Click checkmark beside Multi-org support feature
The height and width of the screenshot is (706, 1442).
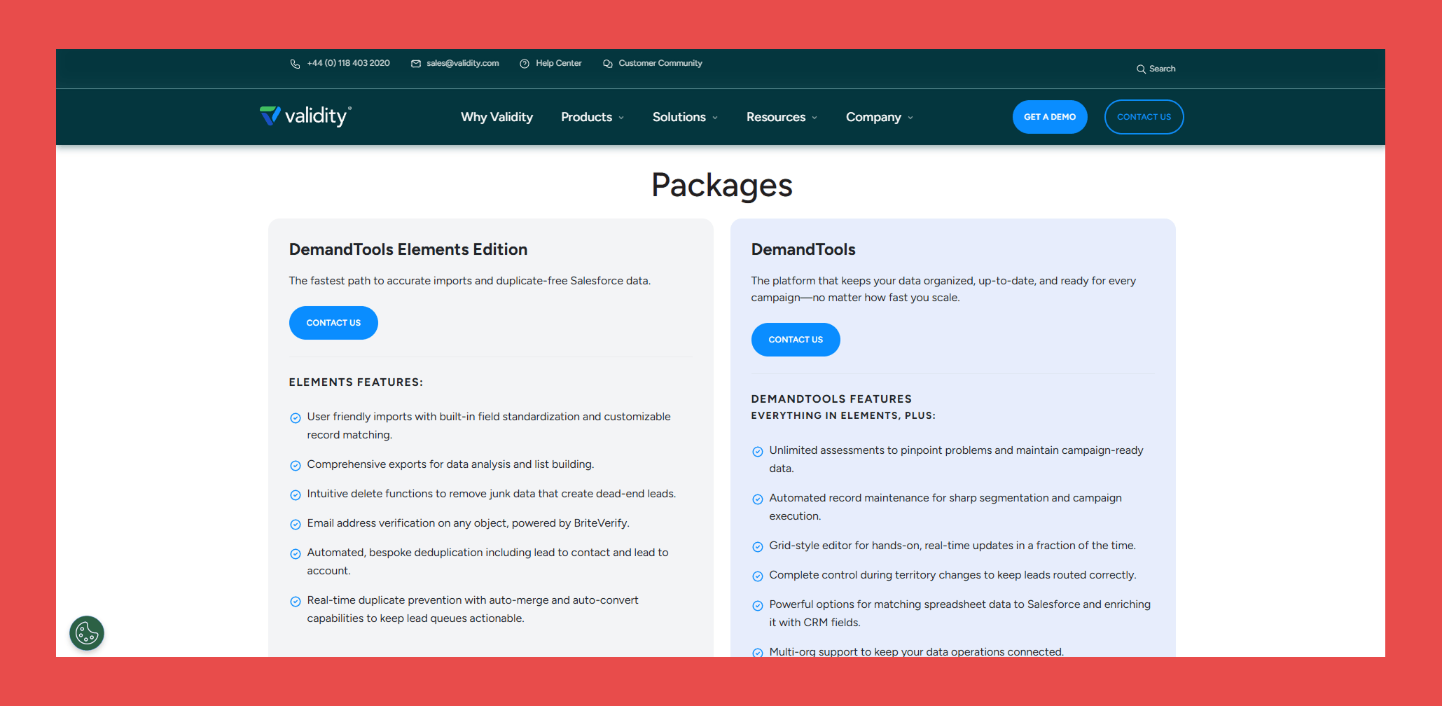758,652
